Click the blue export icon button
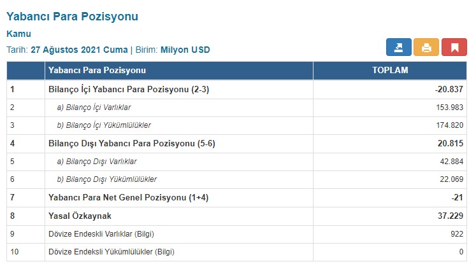The height and width of the screenshot is (271, 476). (398, 48)
